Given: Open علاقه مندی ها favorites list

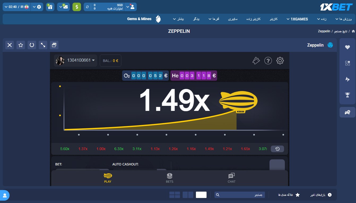Looking at the screenshot, I should tap(289, 195).
